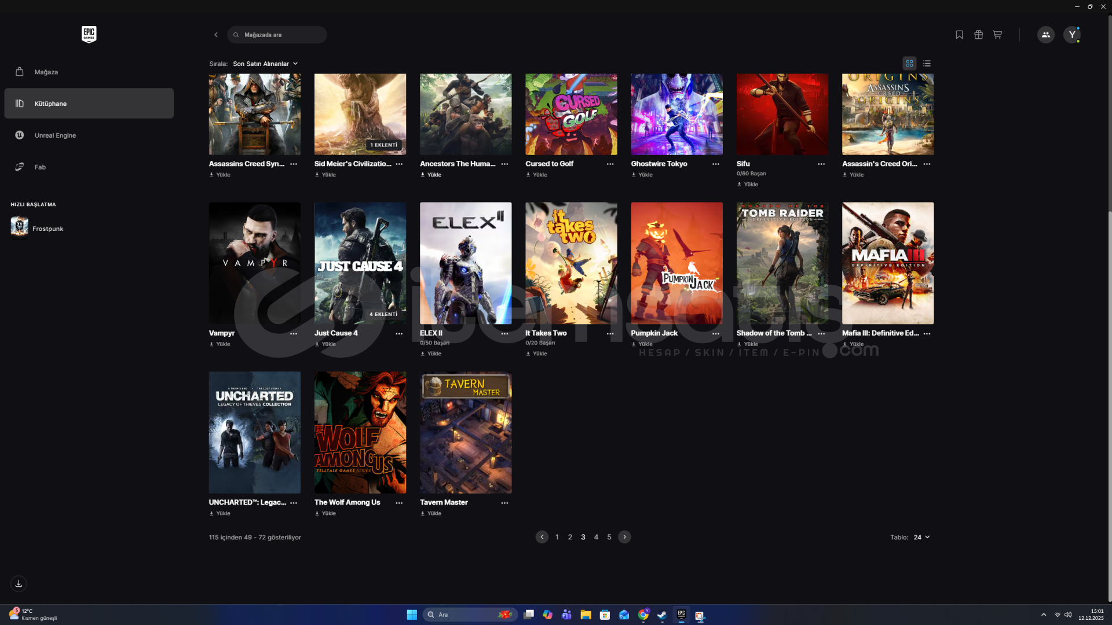
Task: Open the downloads icon at bottom left
Action: (x=19, y=583)
